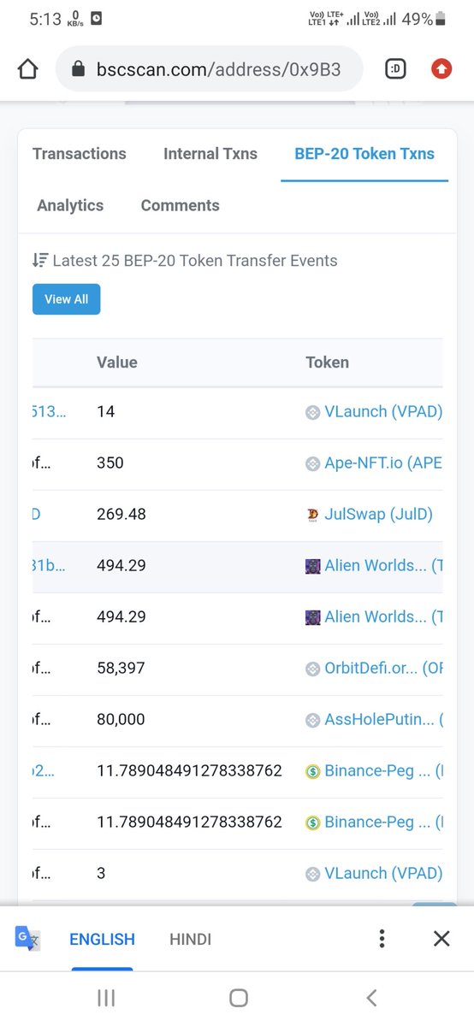Tap token icon beside VLaunch in 3 row
This screenshot has height=1026, width=474.
coord(312,874)
